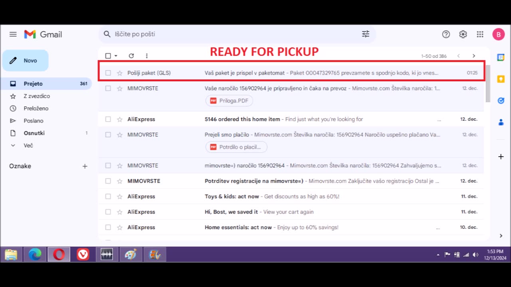Click the 1–50 od 386 page counter

[434, 56]
